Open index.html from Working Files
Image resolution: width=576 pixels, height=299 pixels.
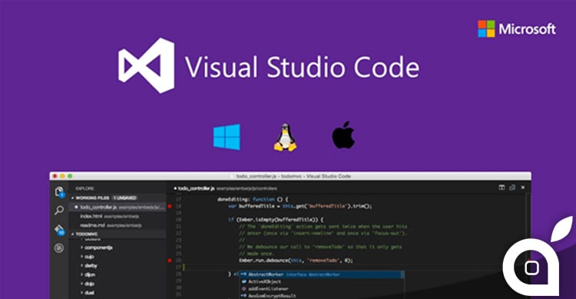pos(118,216)
